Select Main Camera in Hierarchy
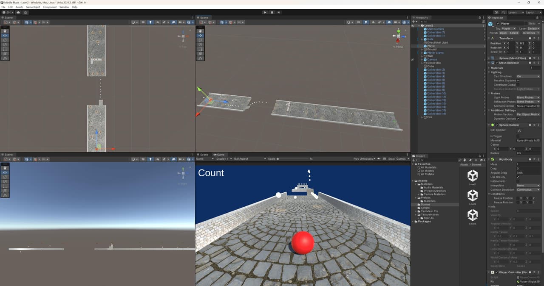Screen dimensions: 544x286 pyautogui.click(x=435, y=29)
